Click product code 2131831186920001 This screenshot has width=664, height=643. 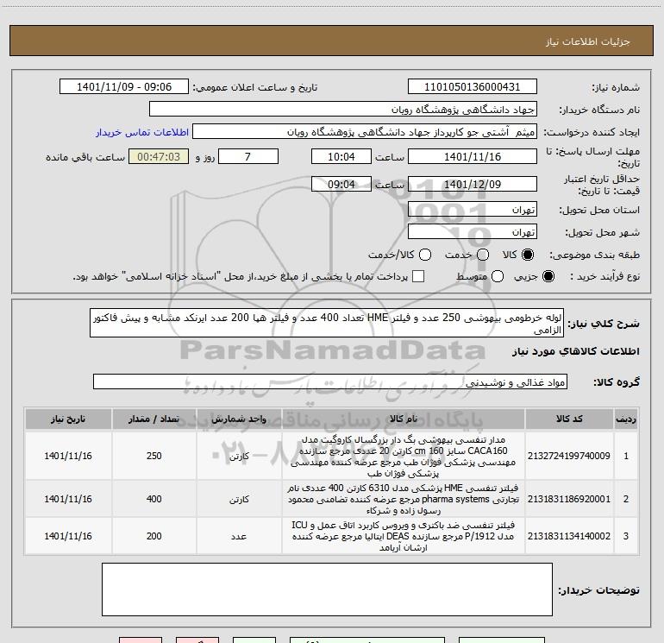pyautogui.click(x=569, y=499)
